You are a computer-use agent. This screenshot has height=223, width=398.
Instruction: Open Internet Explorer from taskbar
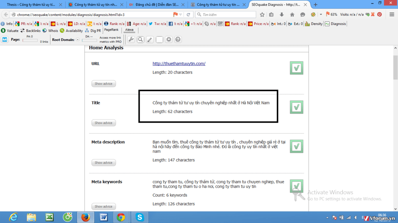13,217
